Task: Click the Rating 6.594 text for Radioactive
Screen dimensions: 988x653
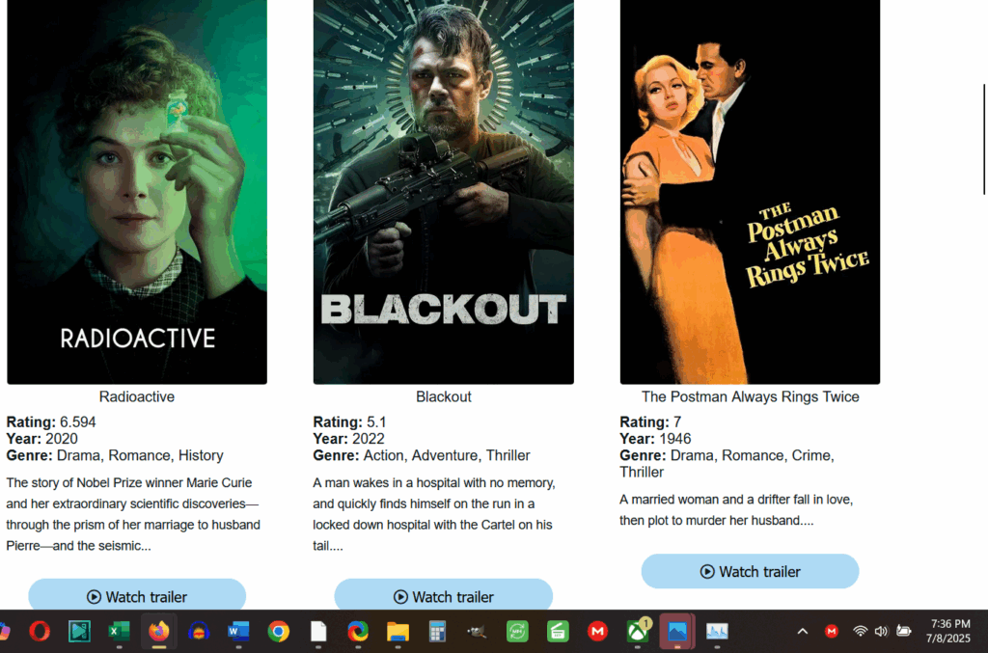Action: 51,422
